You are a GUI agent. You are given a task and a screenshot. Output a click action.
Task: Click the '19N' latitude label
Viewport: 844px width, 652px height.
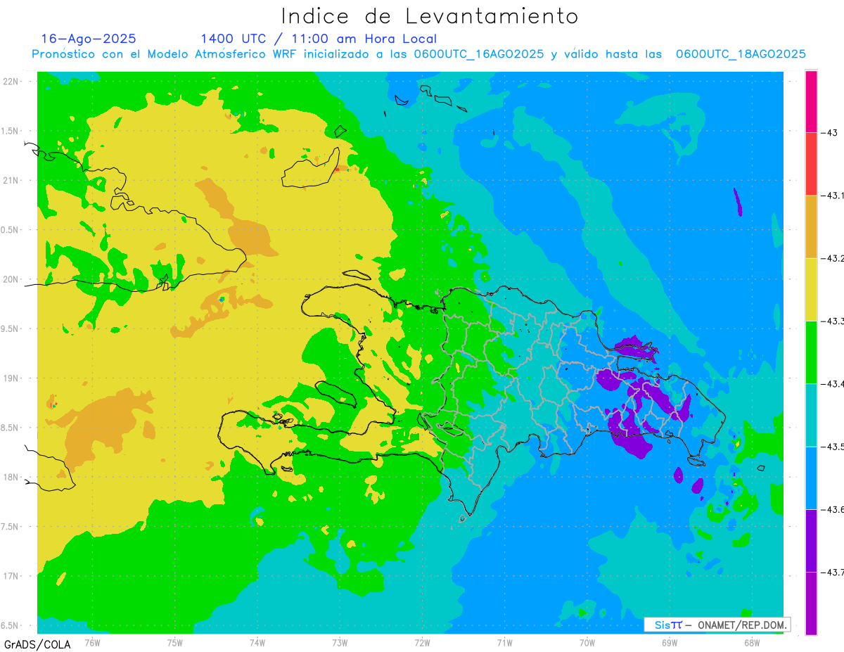click(x=11, y=378)
